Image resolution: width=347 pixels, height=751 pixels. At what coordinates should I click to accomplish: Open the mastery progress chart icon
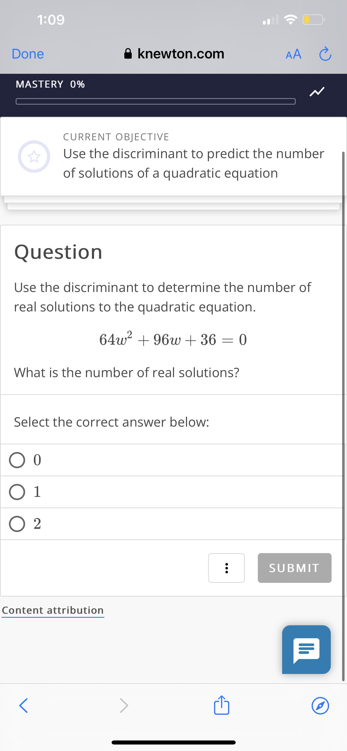coord(317,91)
